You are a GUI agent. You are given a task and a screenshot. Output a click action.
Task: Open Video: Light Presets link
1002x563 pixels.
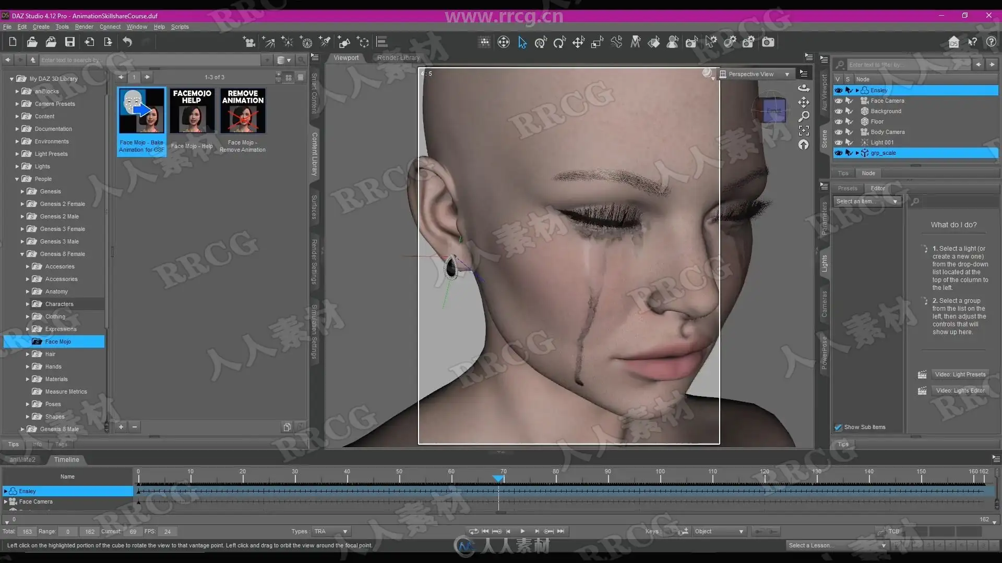[x=959, y=374]
